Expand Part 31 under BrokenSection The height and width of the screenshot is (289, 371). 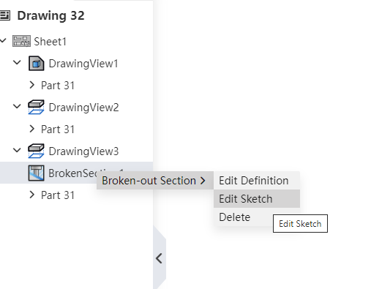(31, 195)
